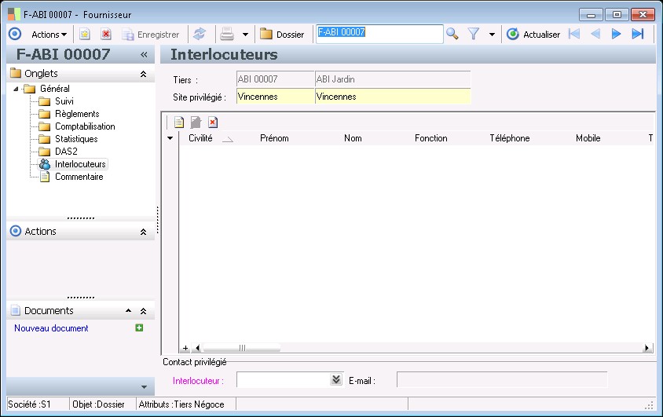Viewport: 663px width, 417px height.
Task: Collapse the Général tree node
Action: (x=16, y=89)
